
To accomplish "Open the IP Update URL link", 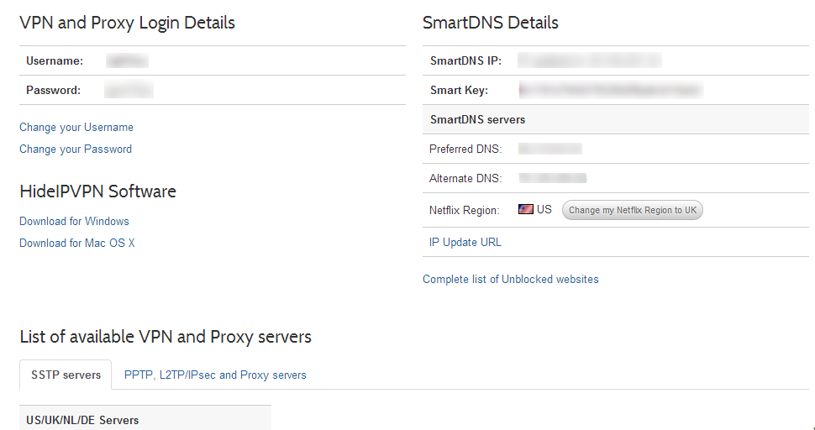I will tap(465, 243).
